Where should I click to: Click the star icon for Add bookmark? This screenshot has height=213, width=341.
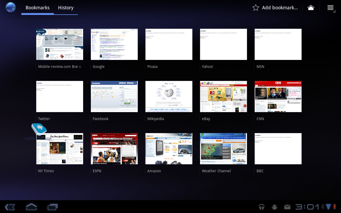pos(255,8)
